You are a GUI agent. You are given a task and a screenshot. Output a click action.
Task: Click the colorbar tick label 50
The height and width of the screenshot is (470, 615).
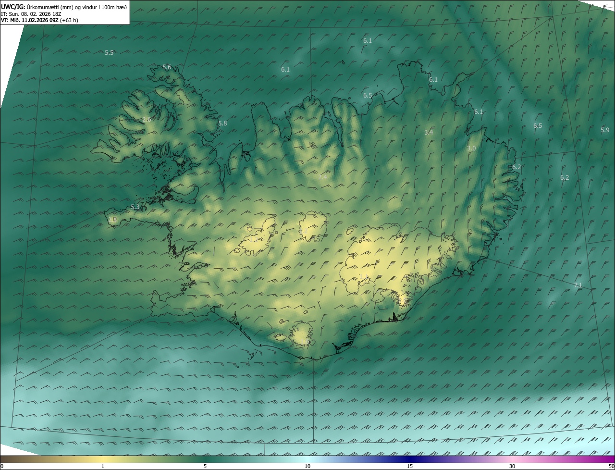coord(611,466)
